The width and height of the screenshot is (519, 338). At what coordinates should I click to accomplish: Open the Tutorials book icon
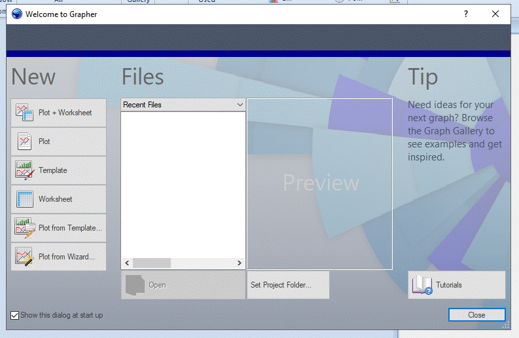422,285
